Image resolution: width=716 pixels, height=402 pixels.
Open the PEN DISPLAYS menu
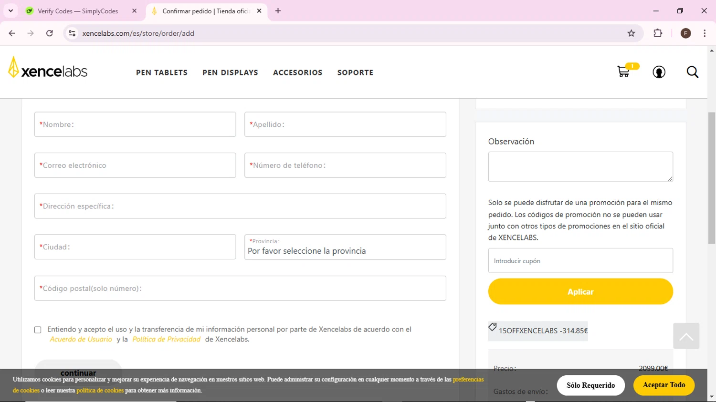pos(230,72)
